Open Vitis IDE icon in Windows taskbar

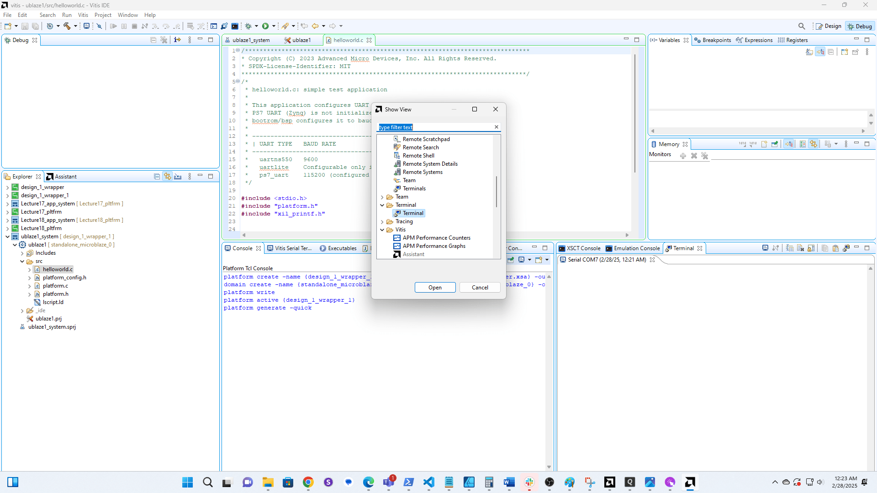point(690,482)
